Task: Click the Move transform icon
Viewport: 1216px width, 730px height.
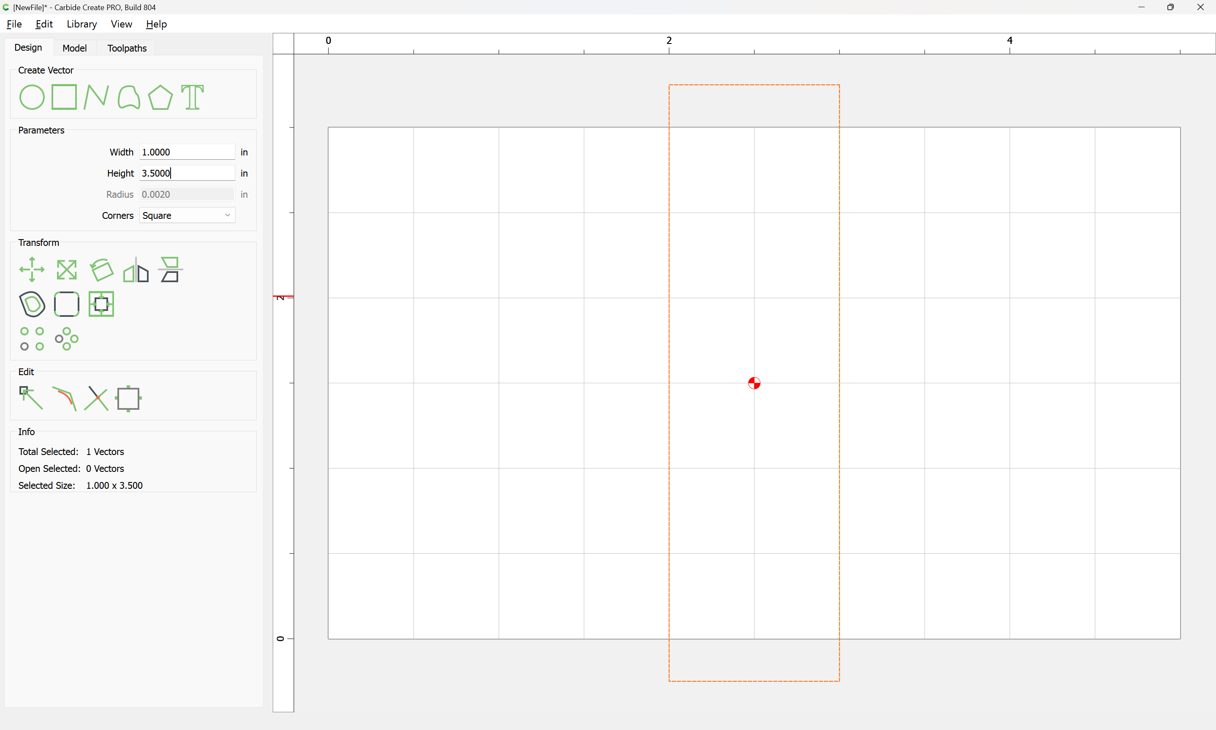Action: pyautogui.click(x=32, y=270)
